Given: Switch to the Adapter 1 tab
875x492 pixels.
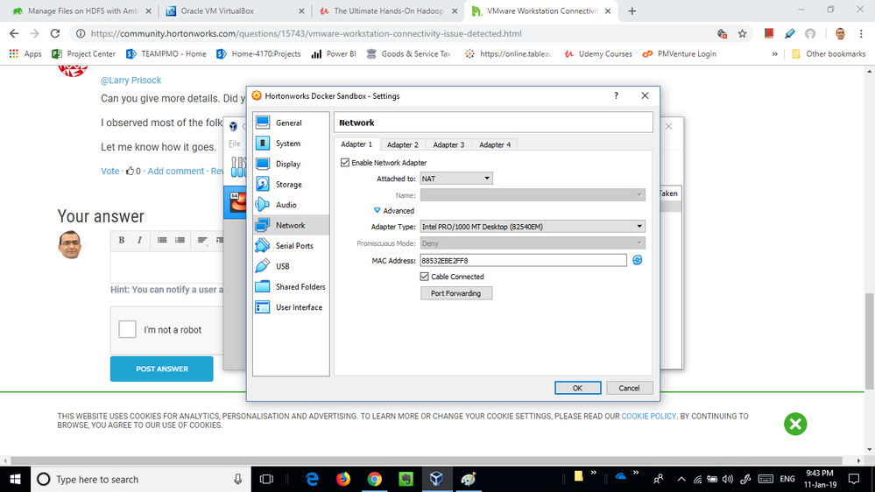Looking at the screenshot, I should [x=356, y=144].
